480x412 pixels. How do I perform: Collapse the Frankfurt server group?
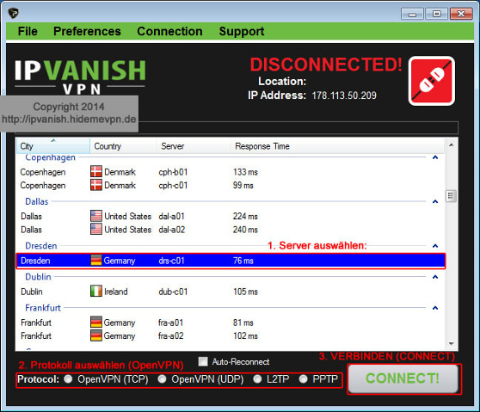pos(435,308)
